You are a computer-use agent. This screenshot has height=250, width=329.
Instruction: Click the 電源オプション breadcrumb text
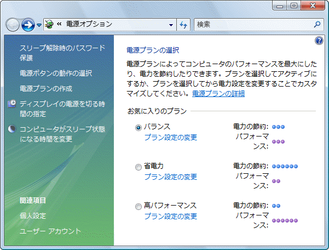(89, 24)
